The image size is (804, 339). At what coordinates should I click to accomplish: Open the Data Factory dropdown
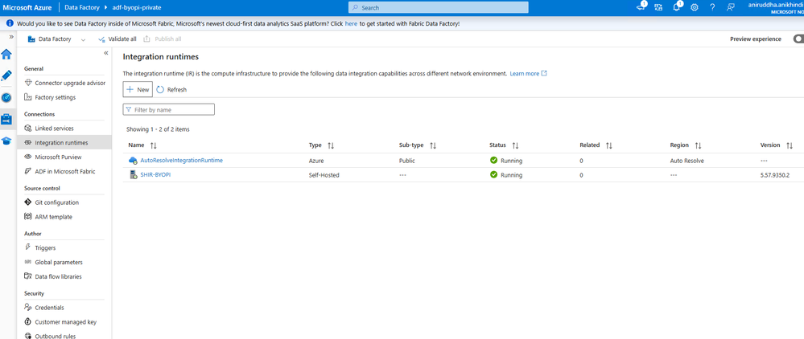click(56, 39)
